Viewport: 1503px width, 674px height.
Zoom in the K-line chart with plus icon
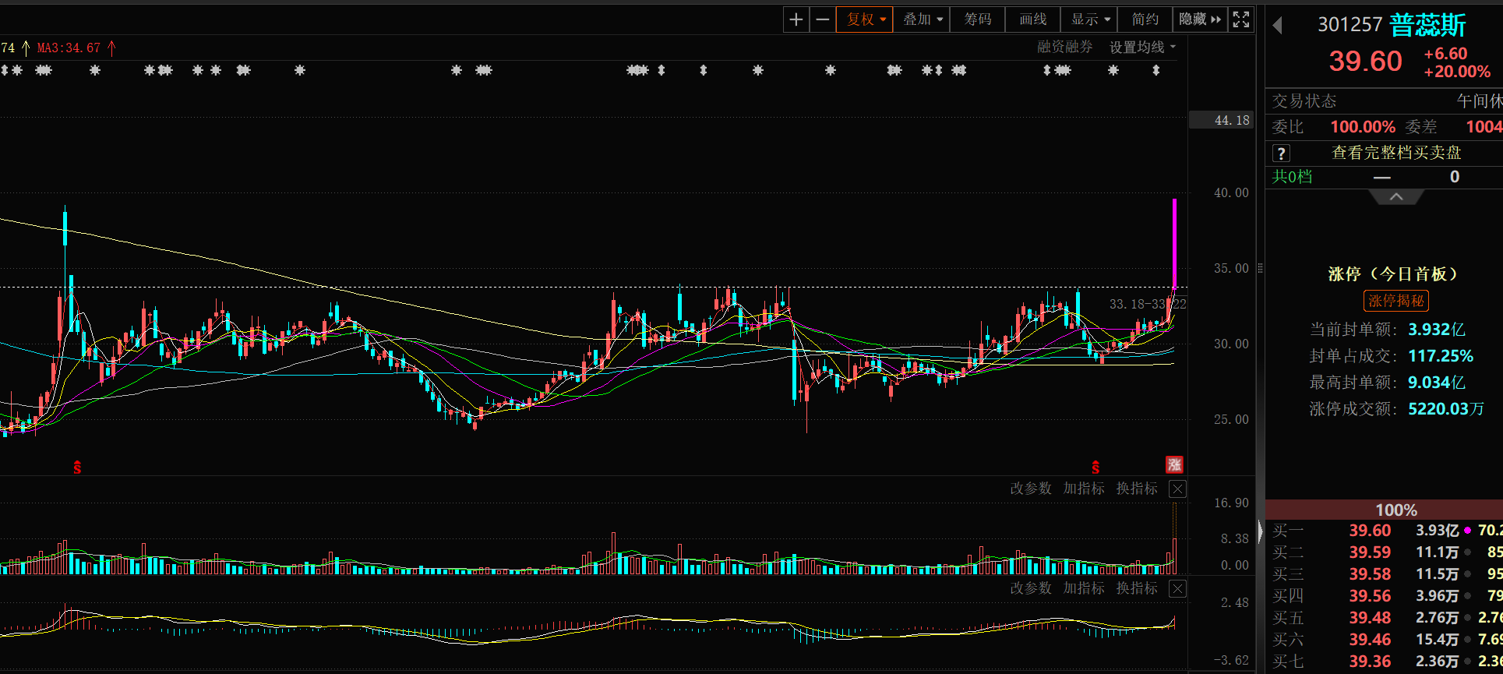click(x=796, y=19)
